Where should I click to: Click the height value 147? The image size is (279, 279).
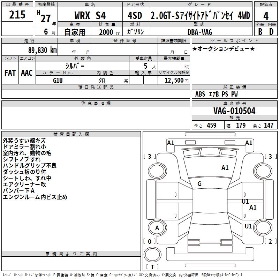pos(269,126)
